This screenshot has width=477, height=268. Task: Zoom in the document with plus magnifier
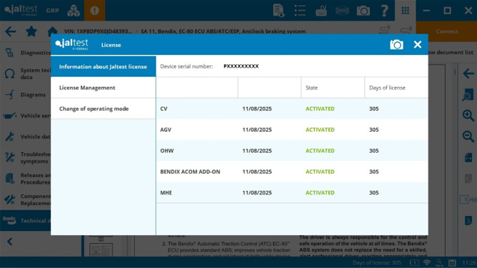[468, 115]
